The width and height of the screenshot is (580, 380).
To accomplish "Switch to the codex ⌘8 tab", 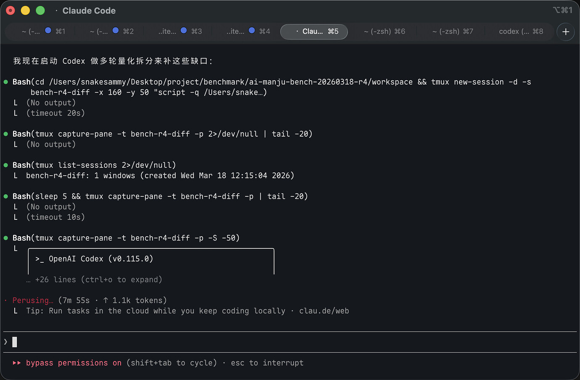I will coord(521,32).
